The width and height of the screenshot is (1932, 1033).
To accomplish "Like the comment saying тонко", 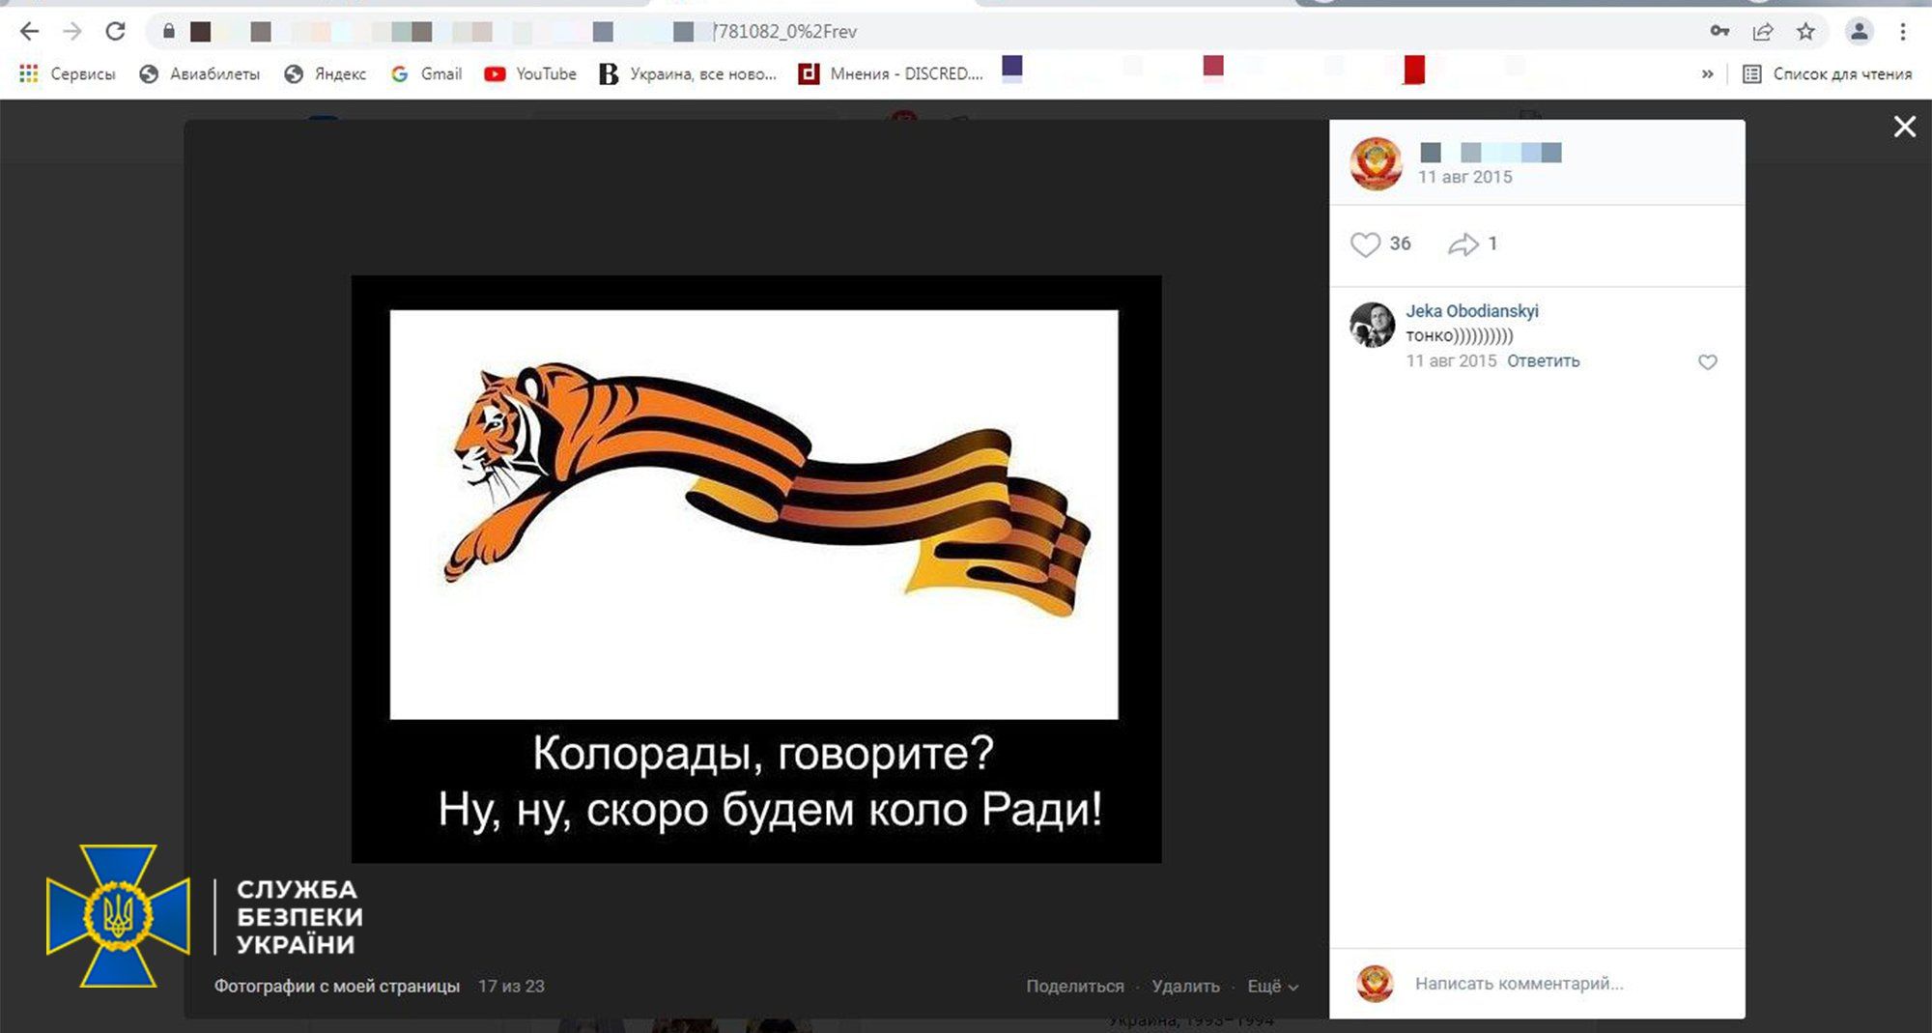I will [1707, 362].
